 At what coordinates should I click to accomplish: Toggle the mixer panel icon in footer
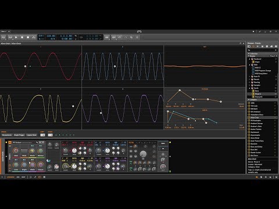click(44, 177)
